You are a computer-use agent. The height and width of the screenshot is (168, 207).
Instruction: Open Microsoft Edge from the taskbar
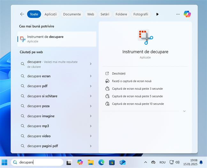101,162
